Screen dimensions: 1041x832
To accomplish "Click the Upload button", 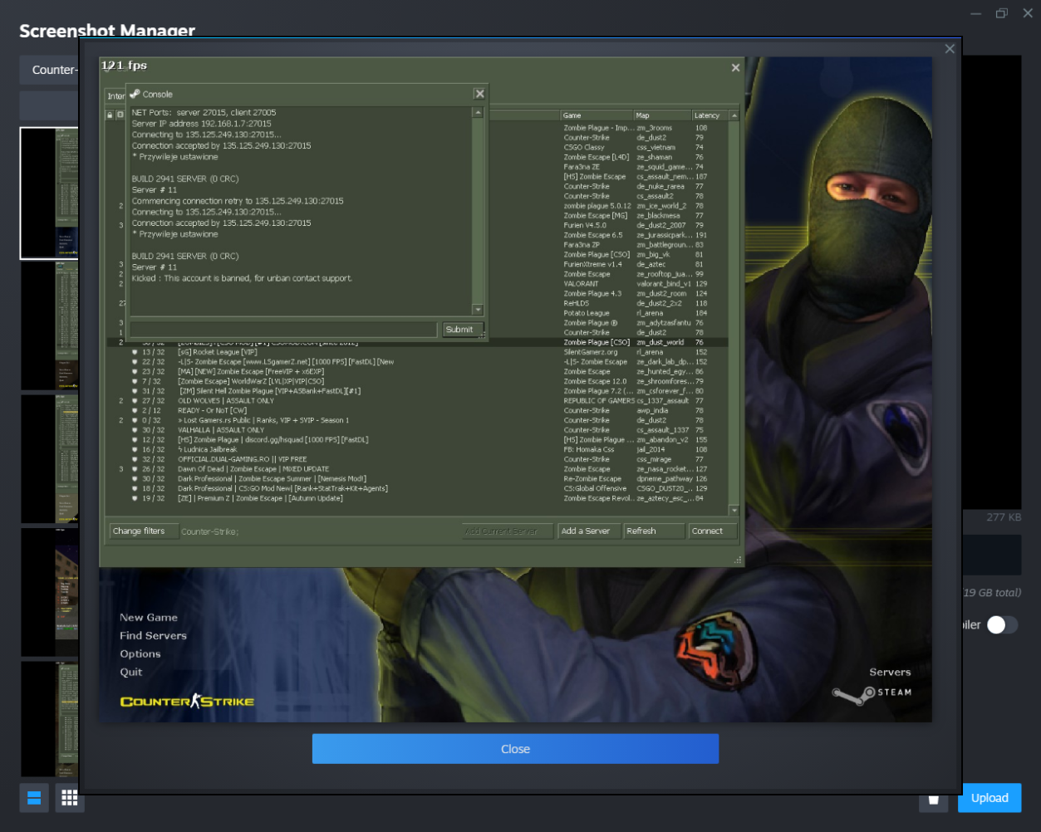I will pos(989,798).
